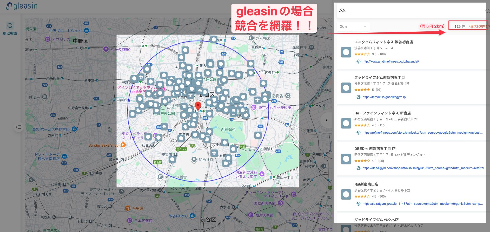This screenshot has width=490, height=232.
Task: Click the 国立新美術館 map marker
Action: point(280,203)
